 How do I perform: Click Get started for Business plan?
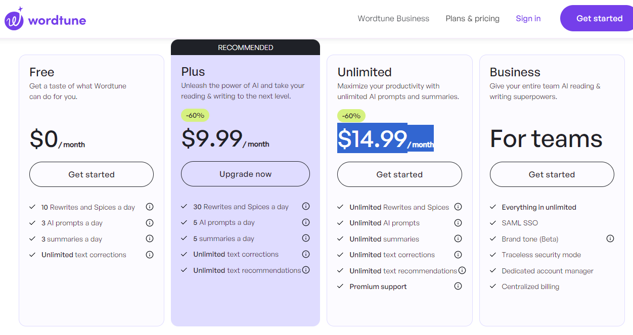click(x=552, y=174)
